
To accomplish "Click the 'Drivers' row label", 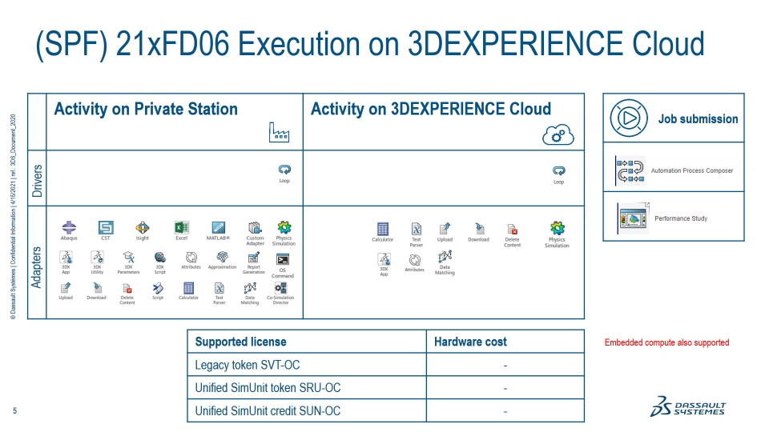I will click(38, 181).
